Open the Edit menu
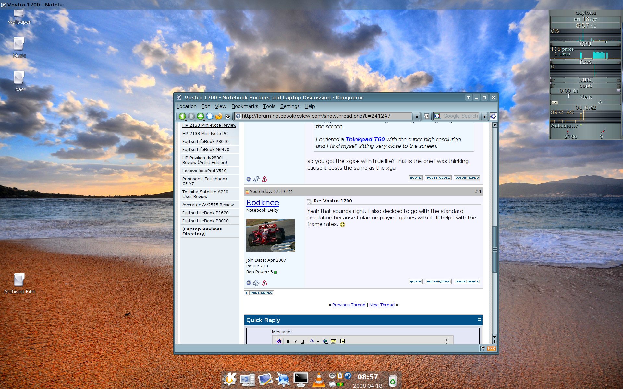 coord(205,106)
